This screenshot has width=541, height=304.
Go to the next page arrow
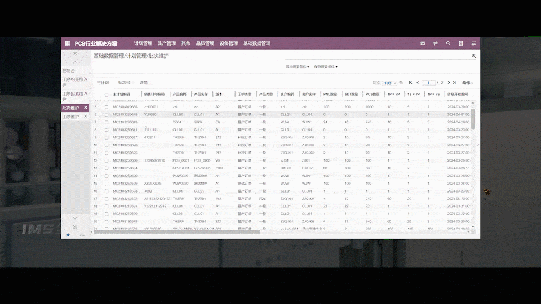tap(449, 83)
